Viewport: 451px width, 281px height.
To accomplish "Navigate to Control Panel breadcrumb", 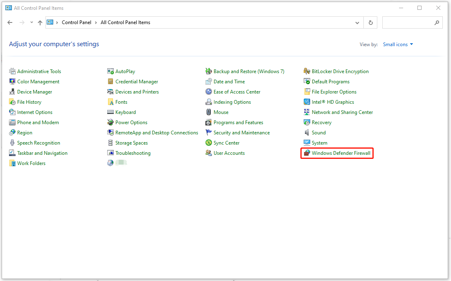I will click(76, 22).
